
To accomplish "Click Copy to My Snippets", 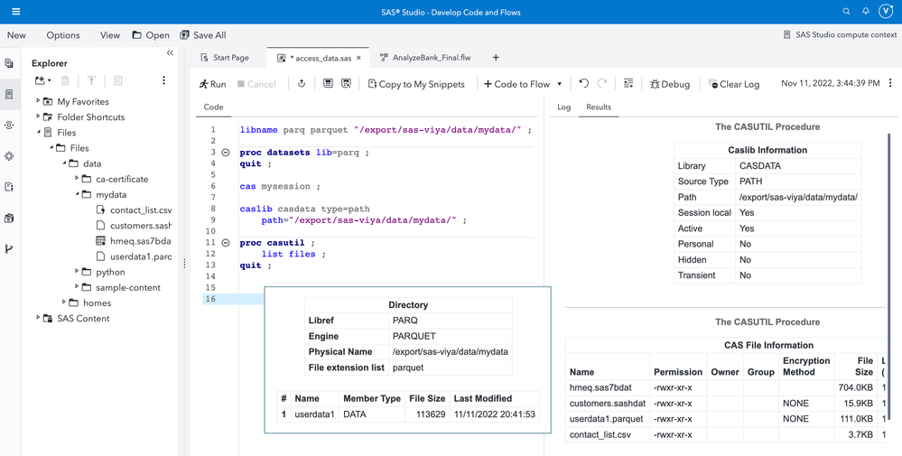I will [415, 84].
